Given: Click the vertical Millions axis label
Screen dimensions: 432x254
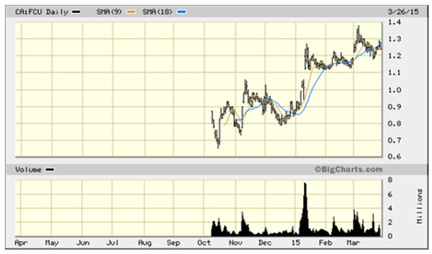Looking at the screenshot, I should (419, 206).
